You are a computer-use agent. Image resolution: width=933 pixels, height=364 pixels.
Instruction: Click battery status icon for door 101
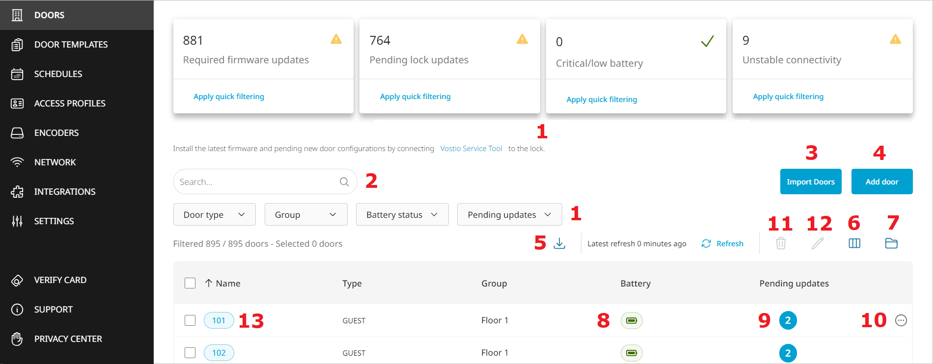(x=631, y=321)
